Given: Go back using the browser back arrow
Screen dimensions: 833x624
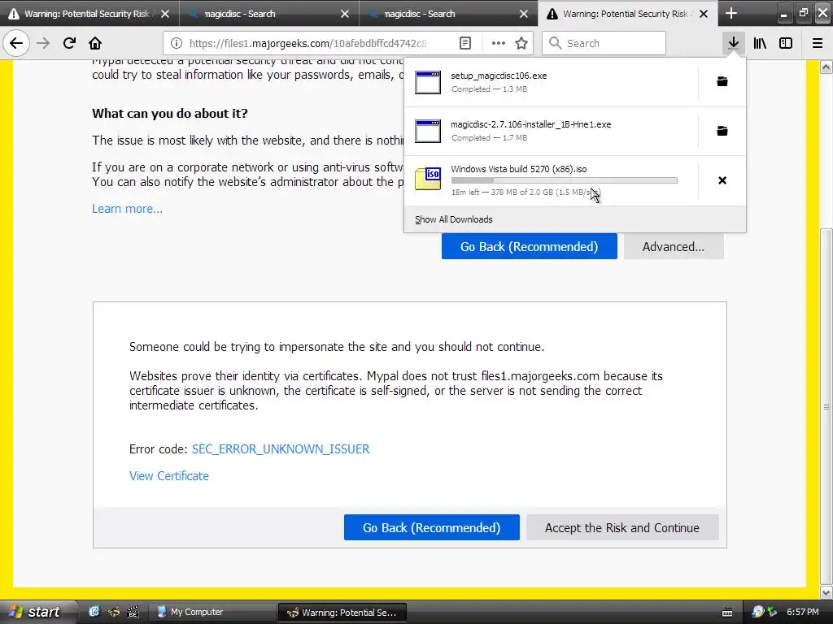Looking at the screenshot, I should coord(16,43).
